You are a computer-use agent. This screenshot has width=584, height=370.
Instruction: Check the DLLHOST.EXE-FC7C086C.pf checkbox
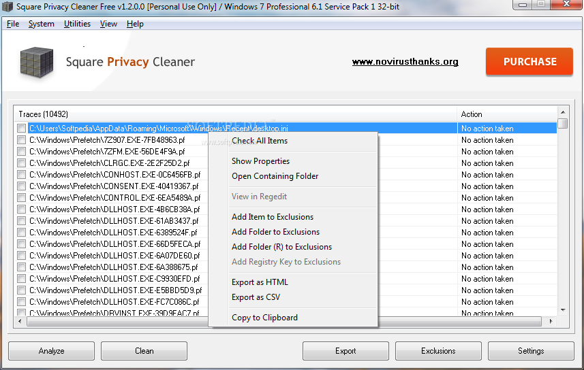[x=21, y=301]
